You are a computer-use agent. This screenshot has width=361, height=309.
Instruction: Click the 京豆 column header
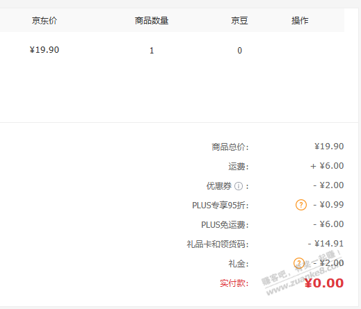point(239,21)
